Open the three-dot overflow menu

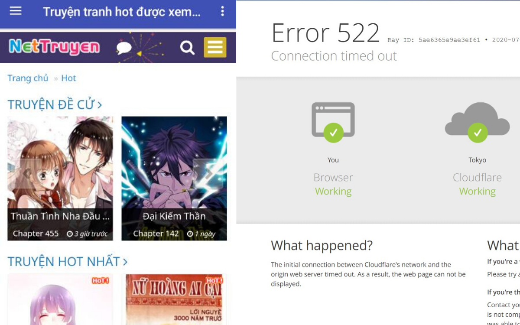pos(222,11)
